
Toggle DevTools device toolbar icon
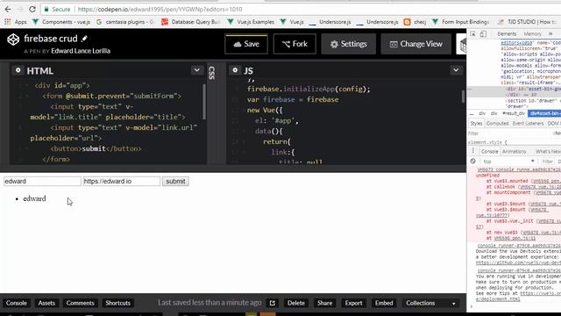pyautogui.click(x=483, y=34)
